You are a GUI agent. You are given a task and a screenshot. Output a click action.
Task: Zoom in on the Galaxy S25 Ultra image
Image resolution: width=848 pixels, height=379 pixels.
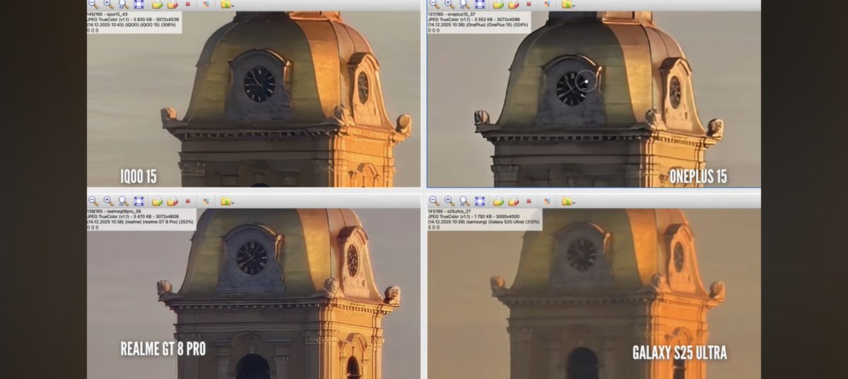point(449,201)
